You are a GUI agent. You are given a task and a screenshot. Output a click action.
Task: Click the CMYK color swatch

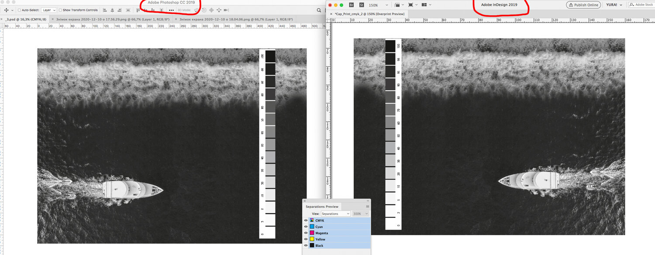(x=312, y=221)
